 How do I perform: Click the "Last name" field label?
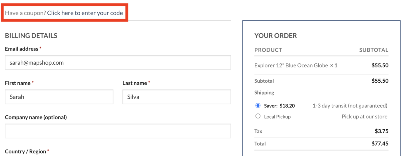[135, 83]
